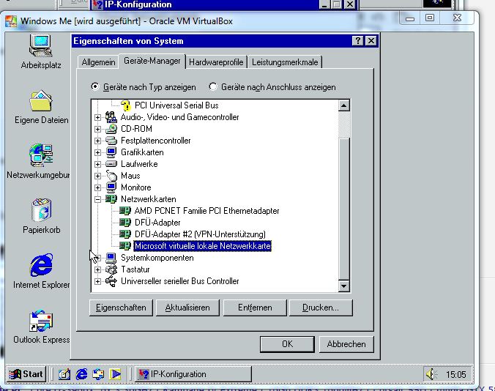Click the Netzwerkkarten category icon
Screen dimensions: 495x391
pyautogui.click(x=111, y=199)
